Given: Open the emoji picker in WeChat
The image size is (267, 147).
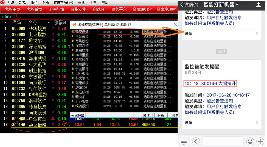Looking at the screenshot, I should (x=250, y=141).
